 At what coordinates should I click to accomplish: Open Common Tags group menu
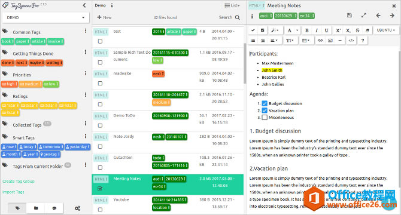[86, 31]
